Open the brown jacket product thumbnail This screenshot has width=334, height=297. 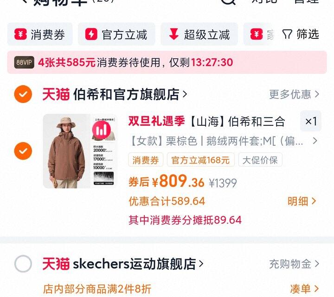pos(80,151)
